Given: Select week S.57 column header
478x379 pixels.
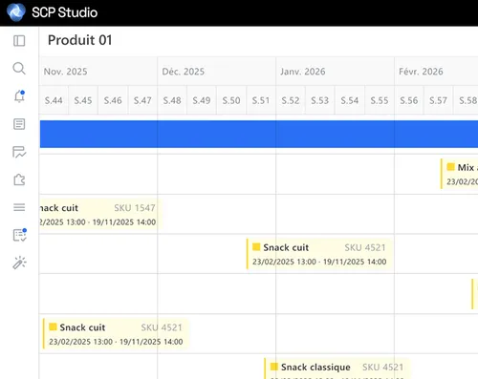Looking at the screenshot, I should point(438,100).
